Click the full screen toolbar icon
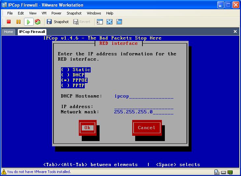 [x=109, y=22]
